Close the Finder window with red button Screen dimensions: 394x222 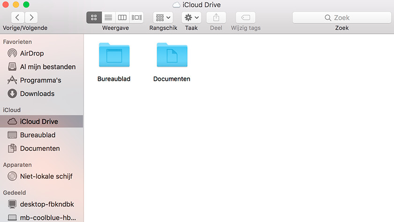[x=6, y=5]
